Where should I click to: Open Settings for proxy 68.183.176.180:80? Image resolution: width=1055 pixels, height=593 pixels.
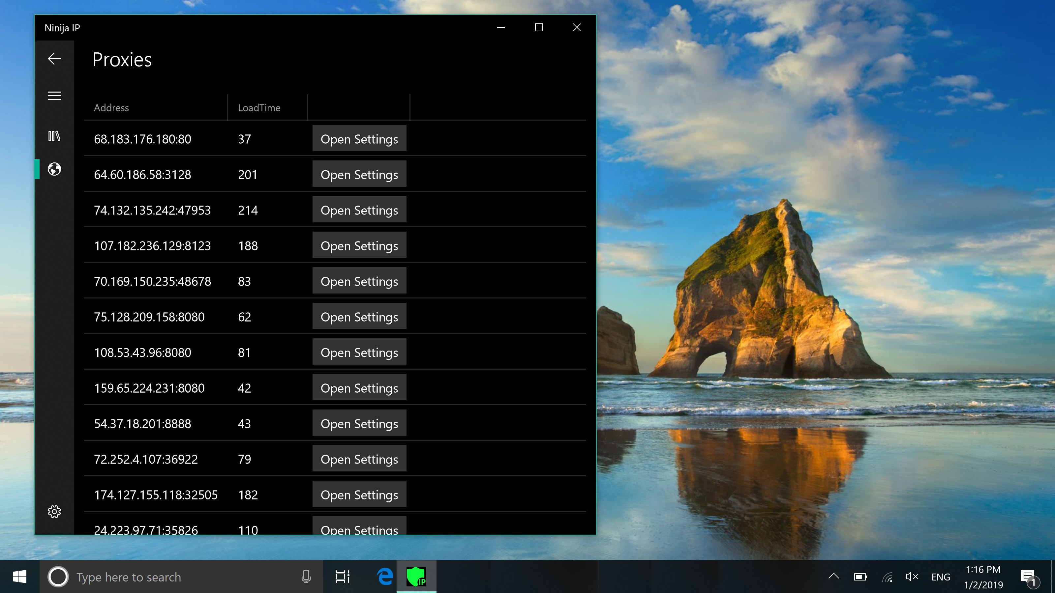(359, 139)
